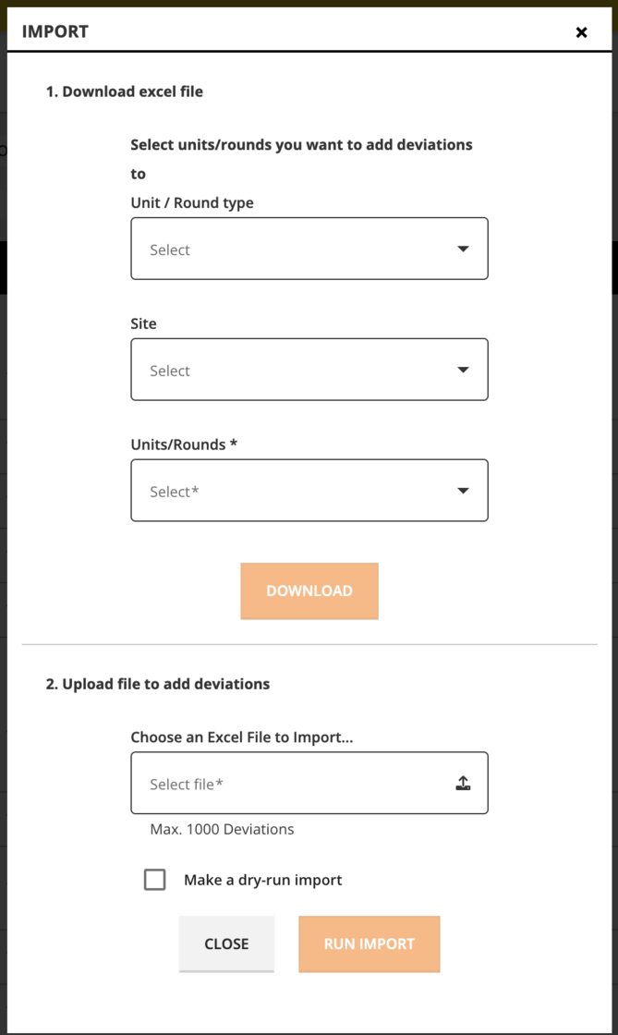Click the chevron arrow on Unit / Round type

coord(462,249)
